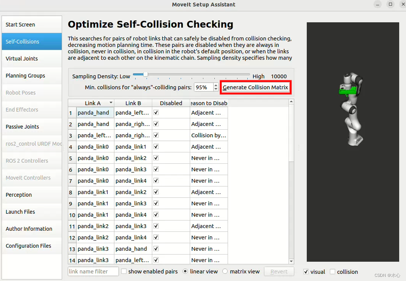406x281 pixels.
Task: Click the table scrollbar up arrow
Action: coord(291,102)
